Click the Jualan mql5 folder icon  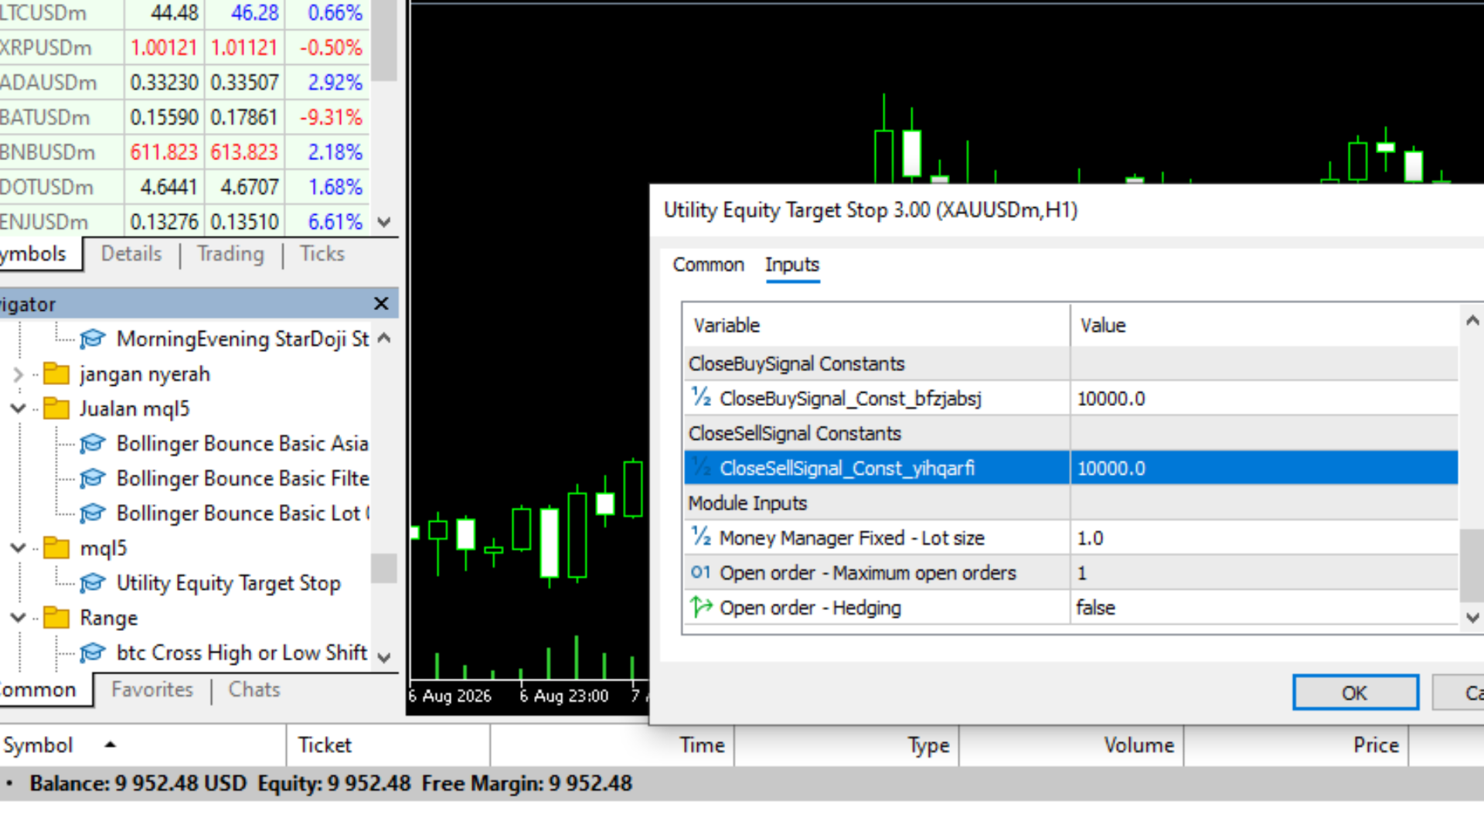click(x=56, y=408)
